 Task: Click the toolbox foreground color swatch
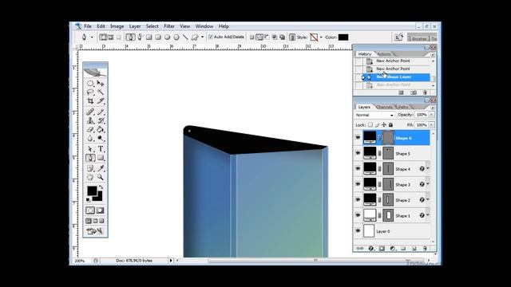click(x=91, y=191)
